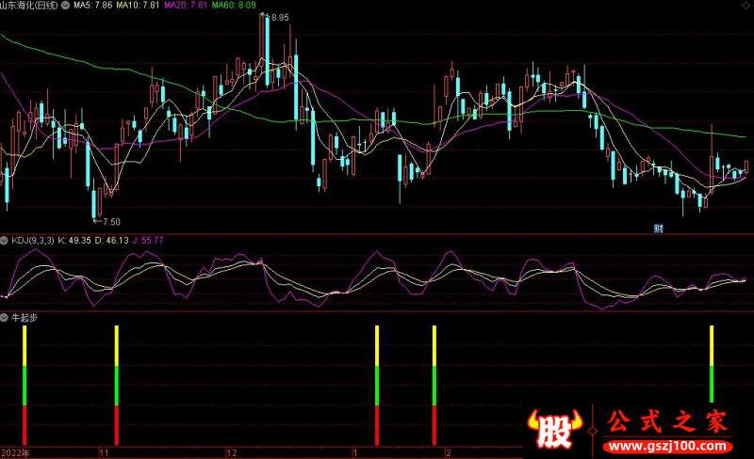Click the 7.50 low price marker
This screenshot has height=459, width=754.
tap(110, 221)
